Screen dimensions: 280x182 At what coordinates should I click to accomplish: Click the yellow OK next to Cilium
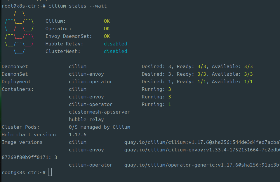[107, 21]
